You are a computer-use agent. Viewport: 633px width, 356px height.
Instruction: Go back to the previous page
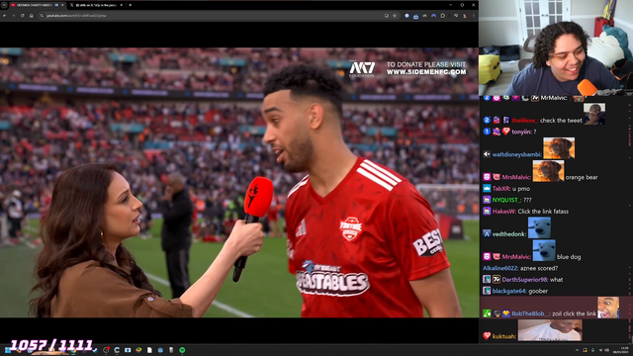click(x=4, y=16)
